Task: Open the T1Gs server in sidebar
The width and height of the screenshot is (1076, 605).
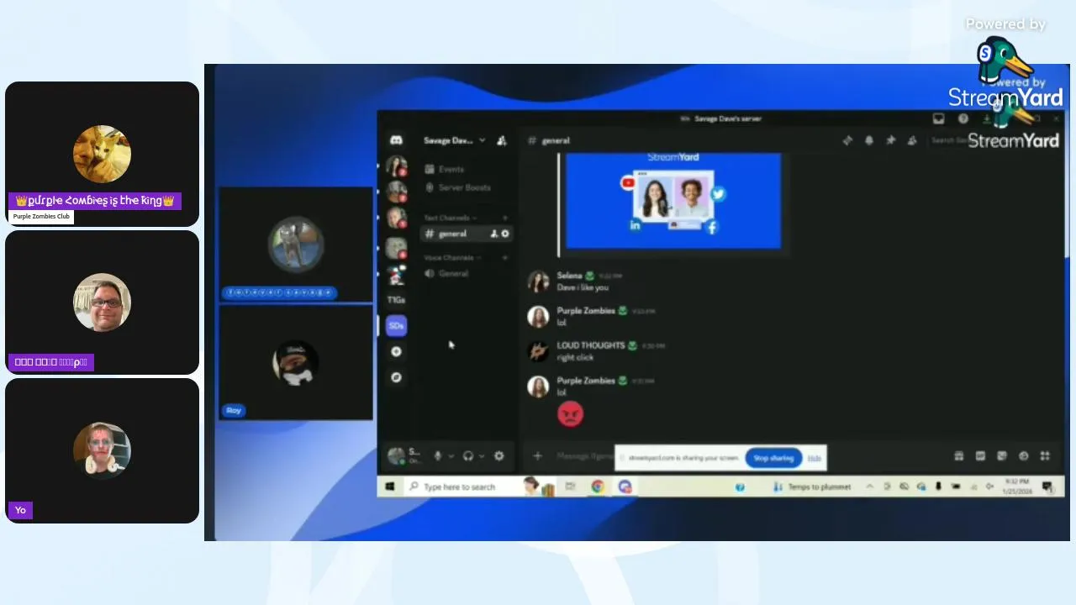Action: point(396,300)
